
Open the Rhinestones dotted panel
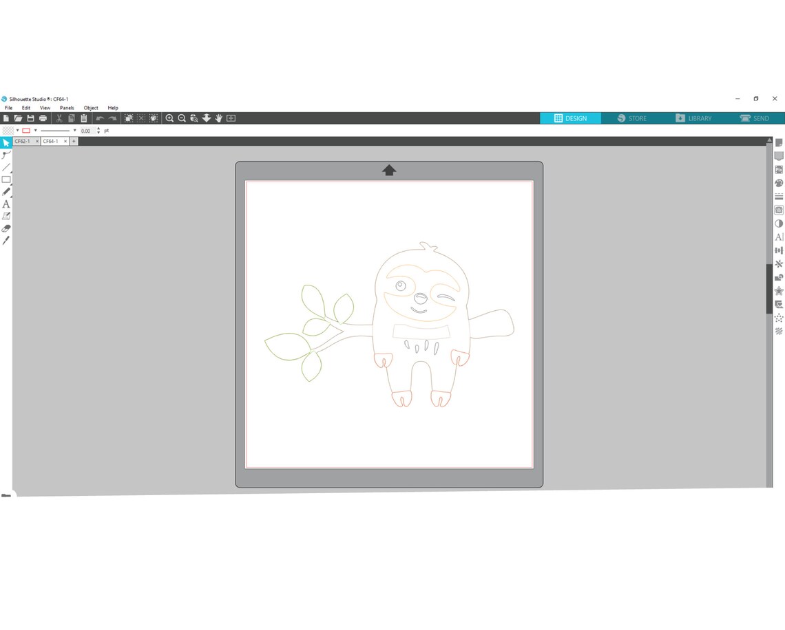tap(779, 318)
